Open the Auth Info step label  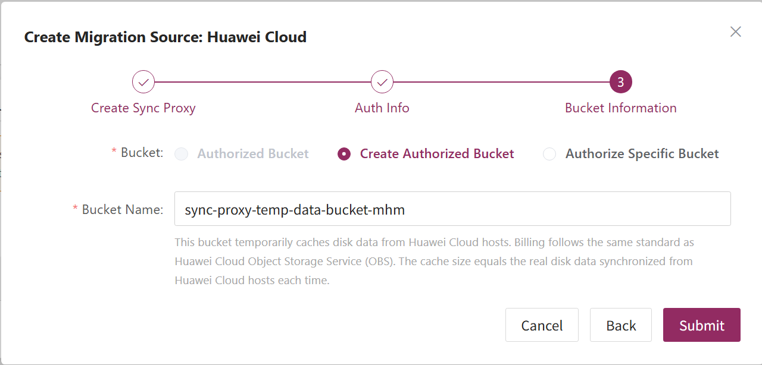click(382, 108)
